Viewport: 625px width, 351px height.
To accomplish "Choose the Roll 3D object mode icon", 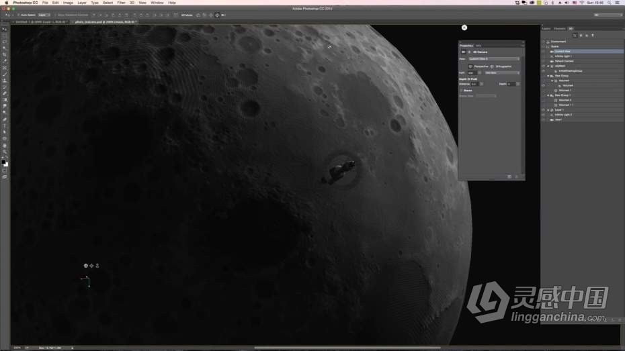I will coord(204,15).
